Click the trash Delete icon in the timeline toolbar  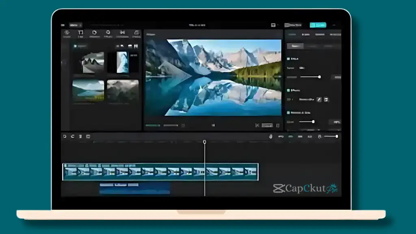tap(80, 136)
